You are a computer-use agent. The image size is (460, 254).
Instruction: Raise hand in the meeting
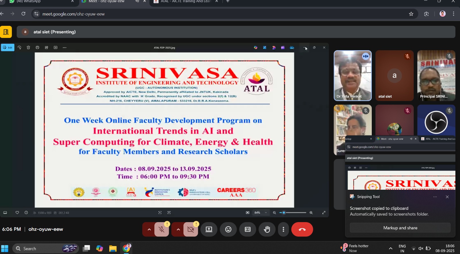tap(267, 229)
